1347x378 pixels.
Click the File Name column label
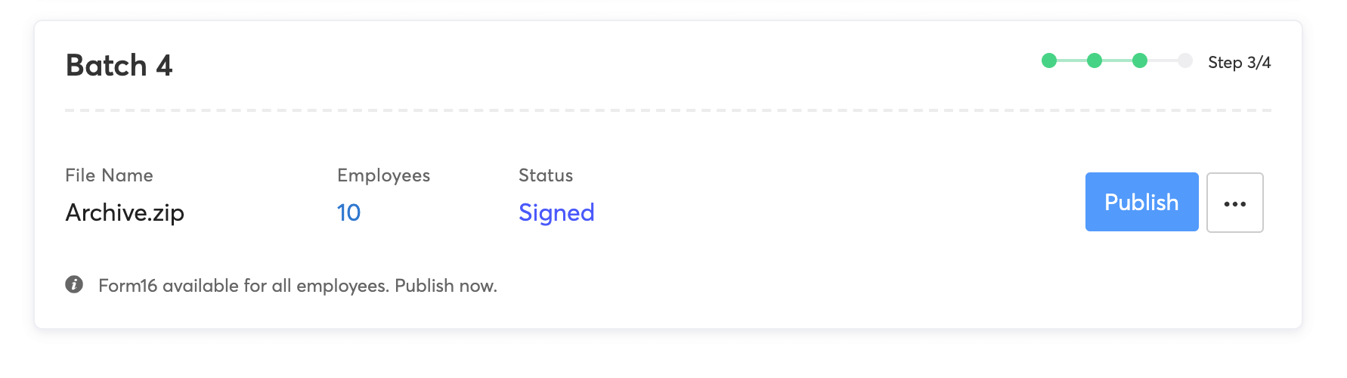pyautogui.click(x=109, y=175)
